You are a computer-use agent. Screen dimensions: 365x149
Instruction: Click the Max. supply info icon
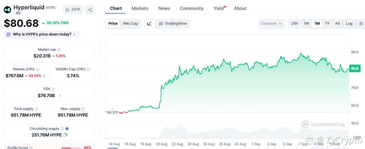(x=83, y=109)
